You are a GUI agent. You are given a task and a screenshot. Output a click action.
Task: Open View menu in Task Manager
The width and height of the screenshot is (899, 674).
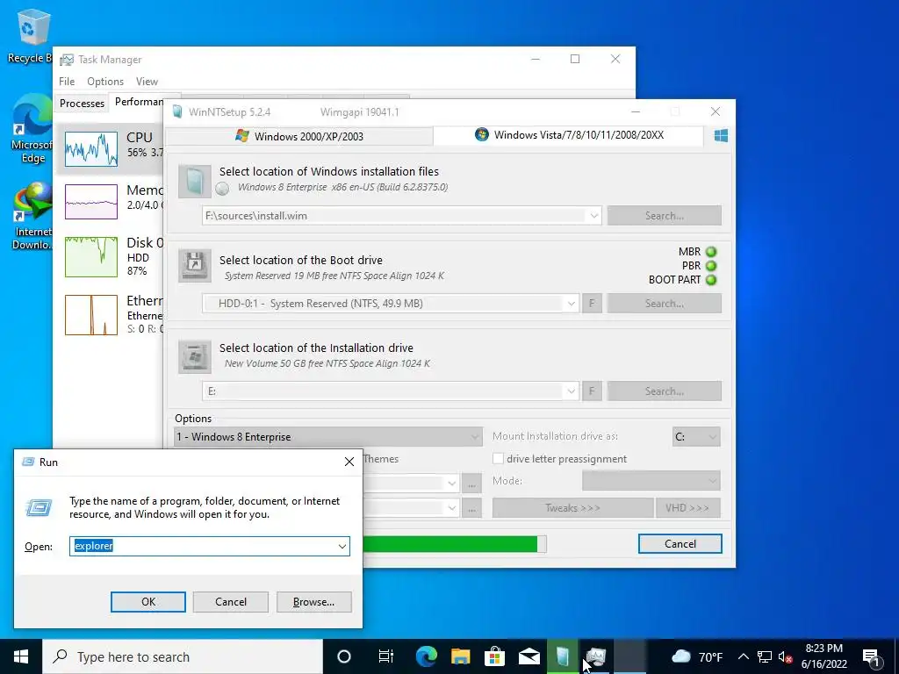147,82
